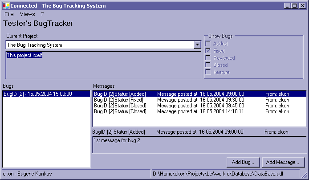This screenshot has width=309, height=180.
Task: Toggle the Closed bugs checkbox
Action: tap(208, 65)
